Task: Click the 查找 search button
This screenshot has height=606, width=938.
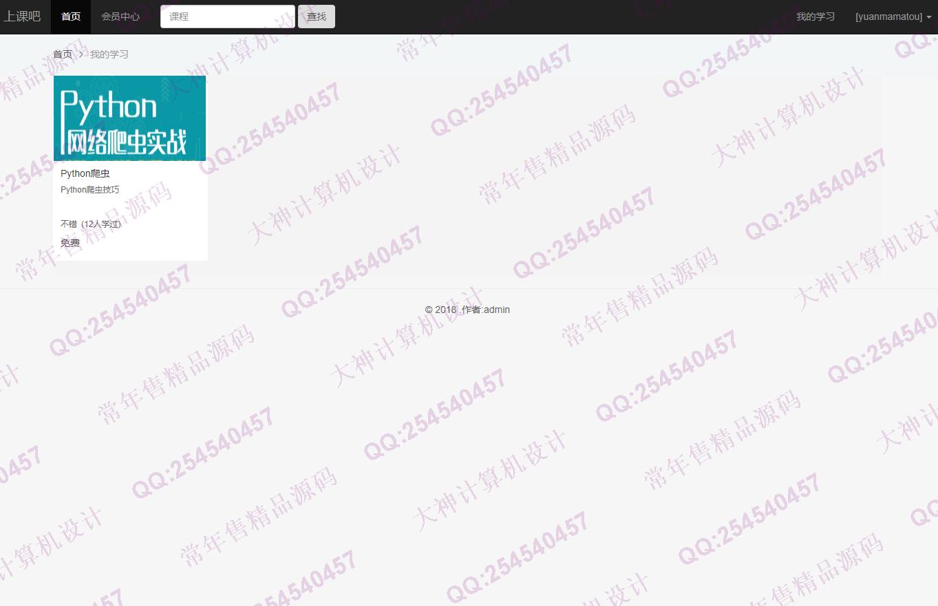Action: coord(317,17)
